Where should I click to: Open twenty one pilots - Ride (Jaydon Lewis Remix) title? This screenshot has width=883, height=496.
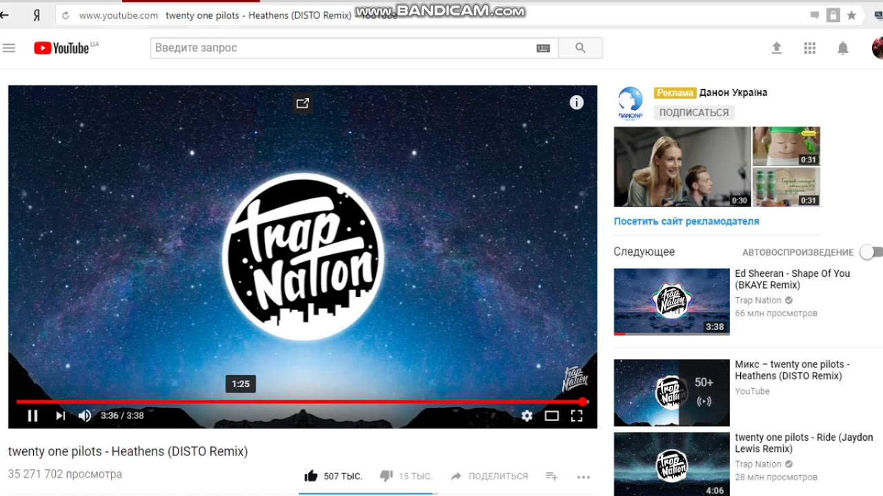pos(804,443)
